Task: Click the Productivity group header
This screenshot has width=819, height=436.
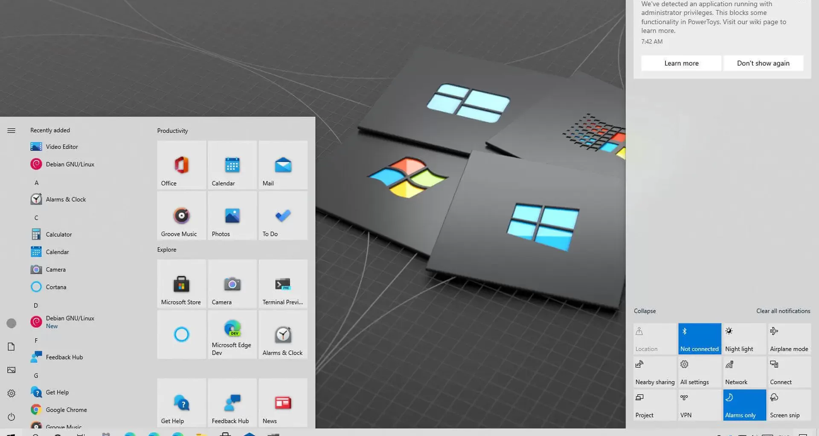Action: point(172,131)
